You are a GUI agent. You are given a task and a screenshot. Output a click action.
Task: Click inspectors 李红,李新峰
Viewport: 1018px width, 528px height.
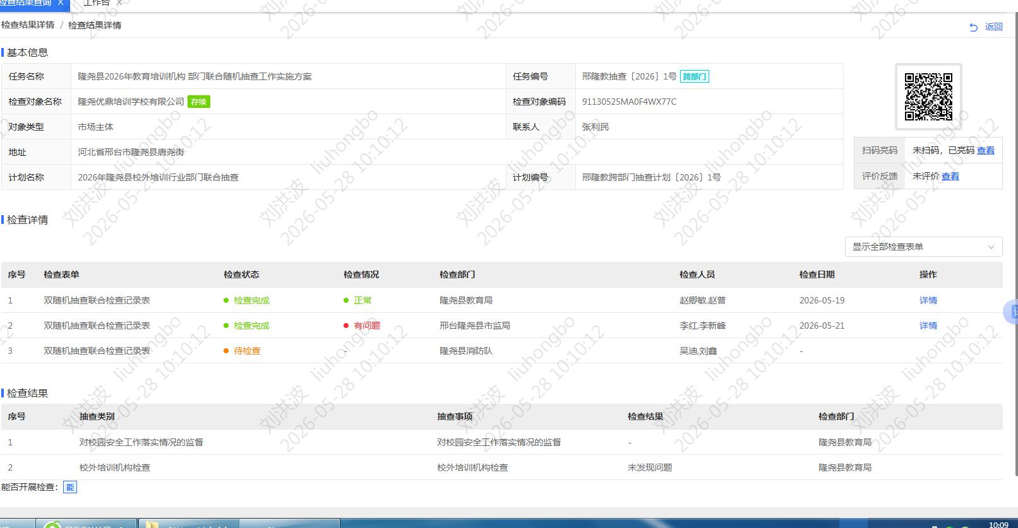[702, 326]
